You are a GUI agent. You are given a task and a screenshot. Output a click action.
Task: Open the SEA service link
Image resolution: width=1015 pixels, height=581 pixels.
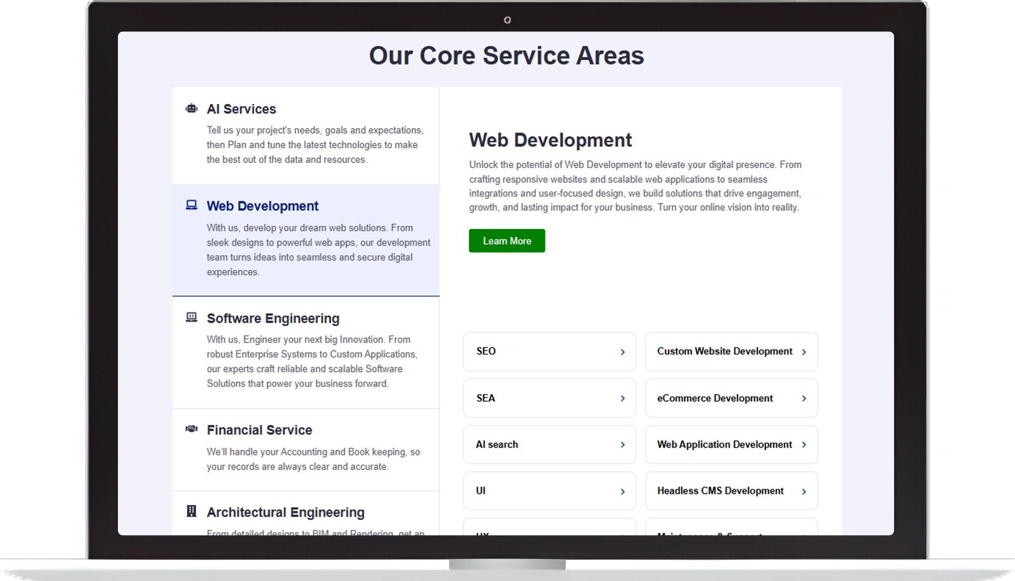coord(549,398)
